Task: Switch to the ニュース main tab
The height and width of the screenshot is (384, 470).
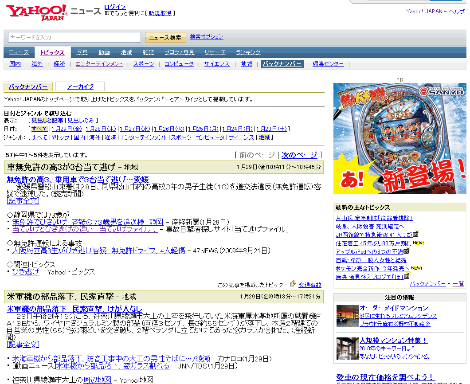Action: (19, 52)
